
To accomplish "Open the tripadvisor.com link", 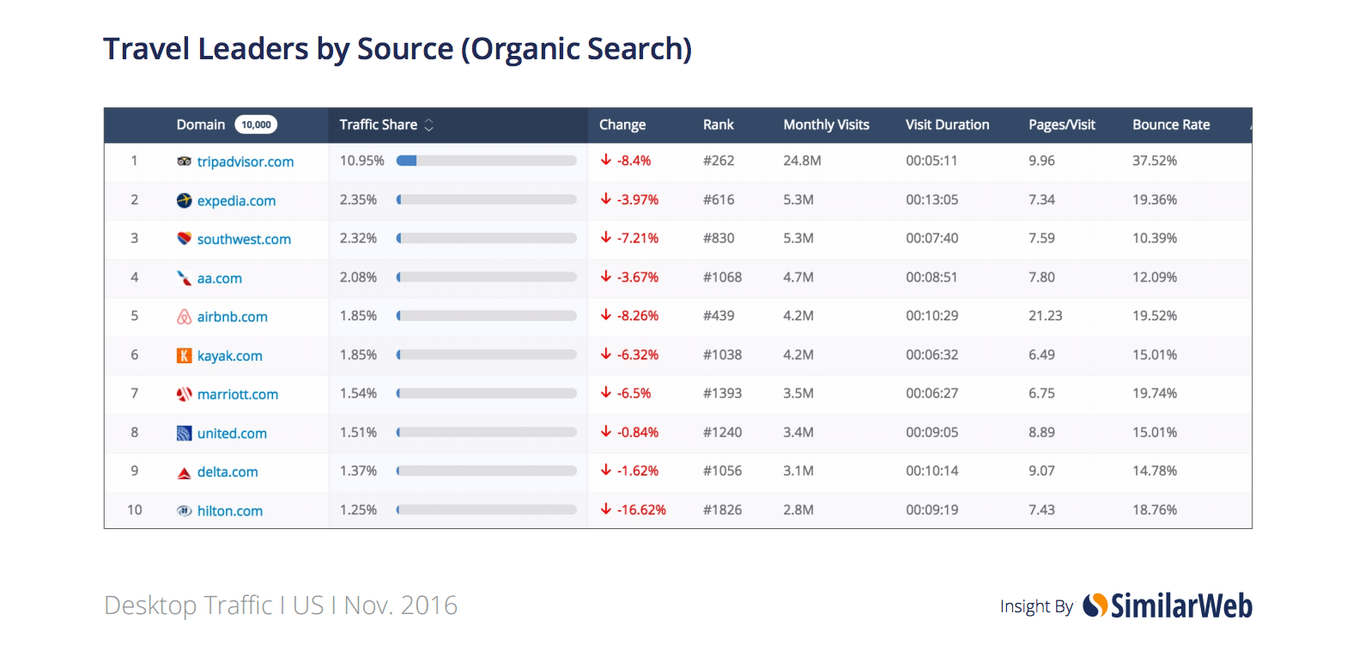I will tap(246, 161).
